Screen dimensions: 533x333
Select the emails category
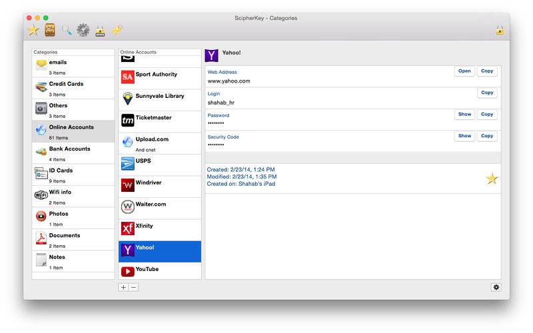click(73, 67)
